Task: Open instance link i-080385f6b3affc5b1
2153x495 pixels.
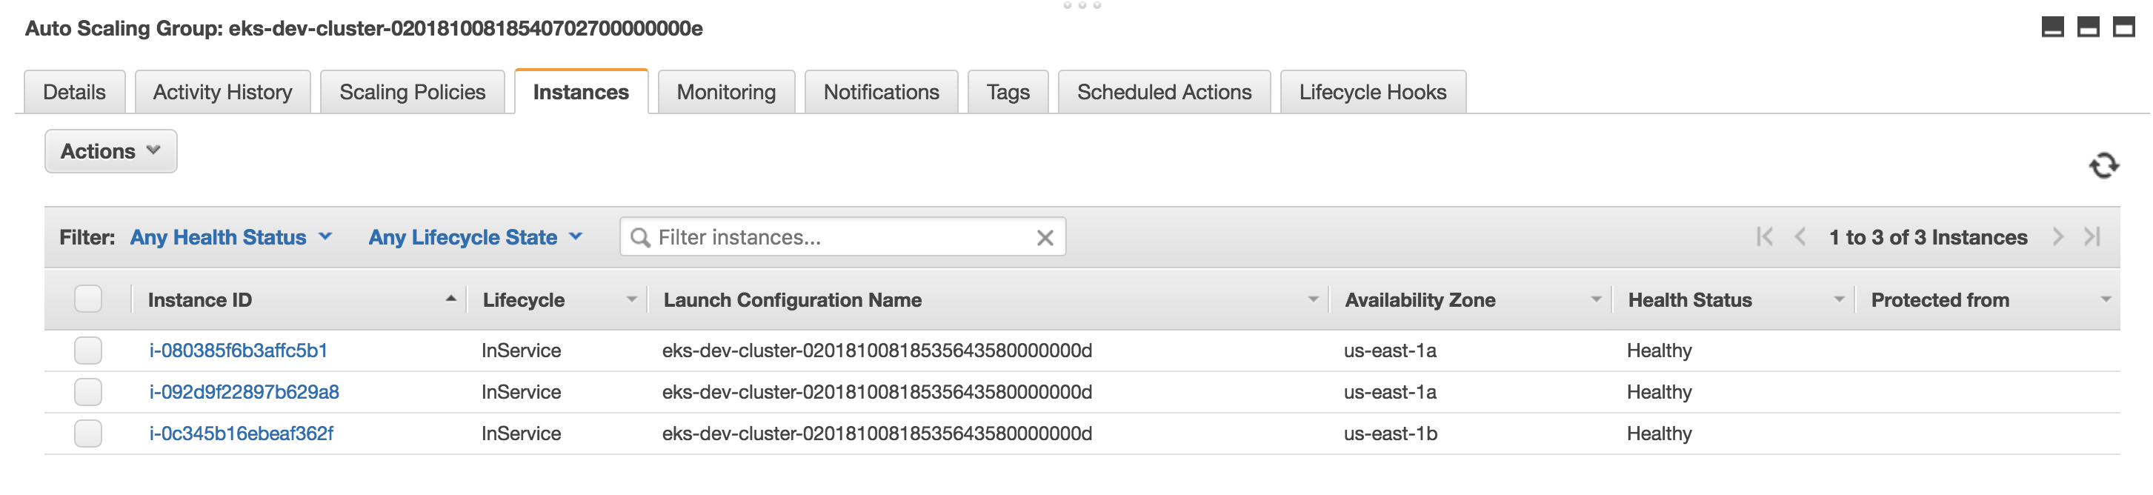Action: tap(239, 351)
